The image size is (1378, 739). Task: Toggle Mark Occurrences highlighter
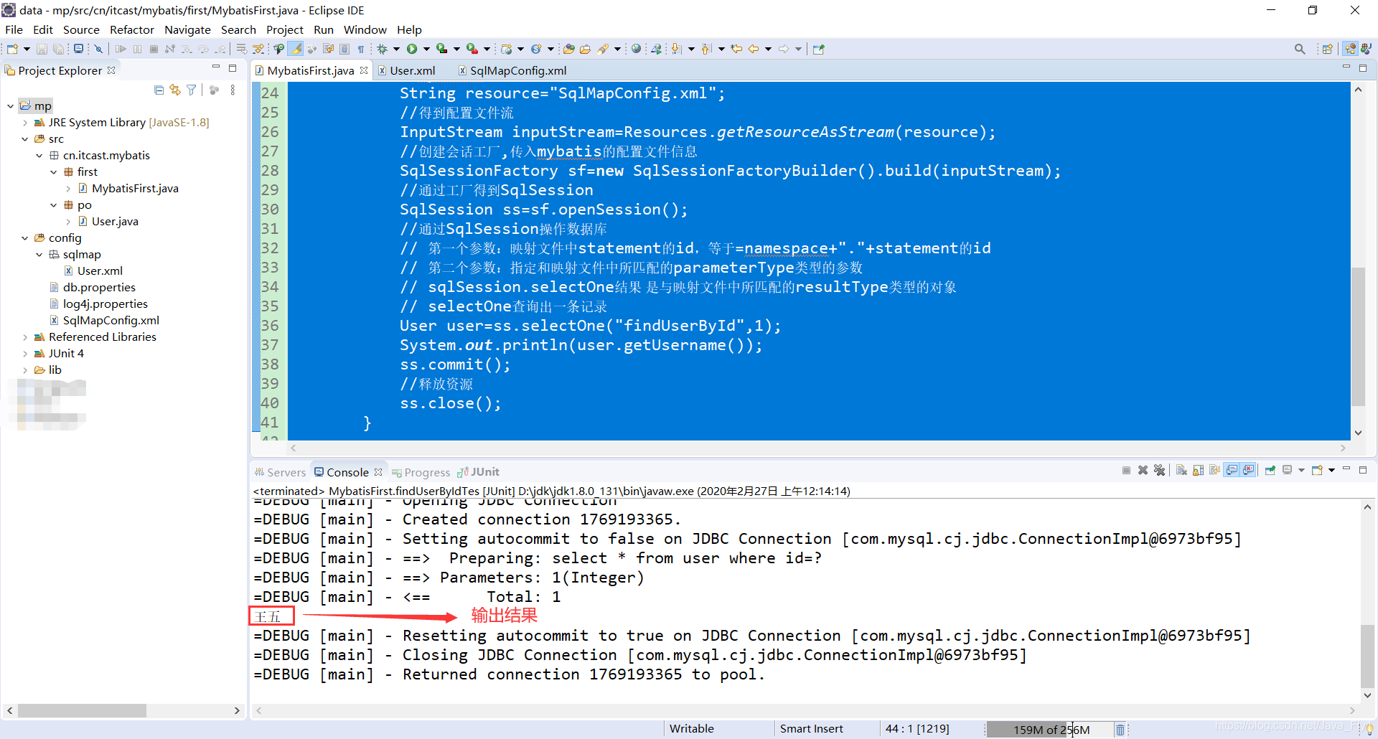(294, 49)
